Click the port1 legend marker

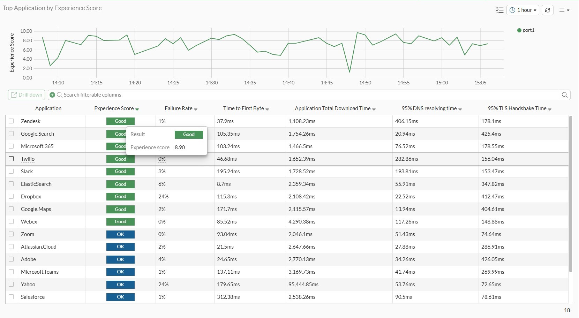[519, 30]
